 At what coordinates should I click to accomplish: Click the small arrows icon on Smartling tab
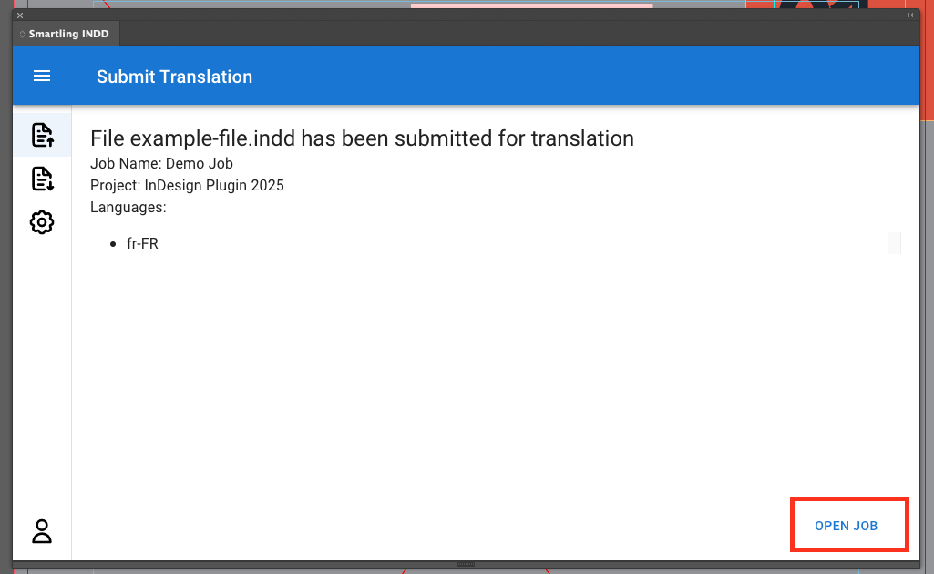tap(23, 35)
